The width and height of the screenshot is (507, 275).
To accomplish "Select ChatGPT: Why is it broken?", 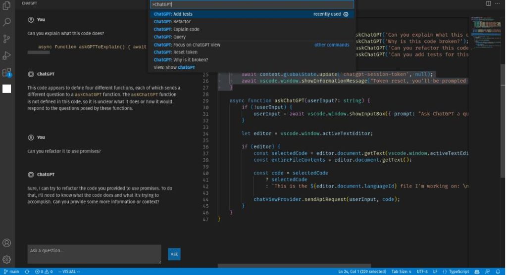I will (x=253, y=60).
